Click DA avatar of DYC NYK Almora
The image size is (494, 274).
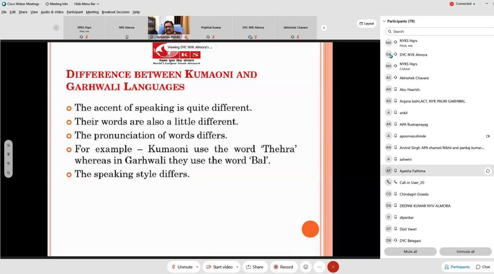click(x=388, y=55)
